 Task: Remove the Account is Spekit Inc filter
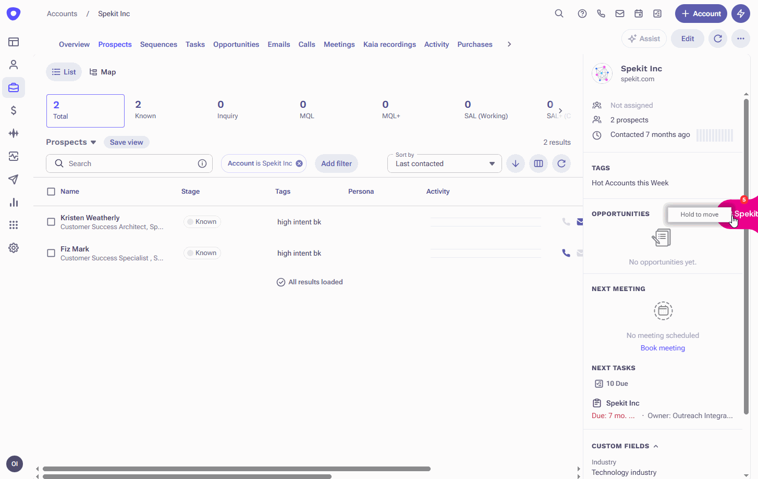(x=299, y=163)
